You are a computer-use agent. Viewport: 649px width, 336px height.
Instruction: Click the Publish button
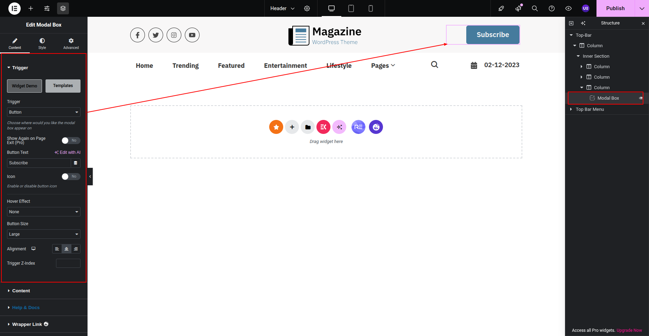pos(615,8)
